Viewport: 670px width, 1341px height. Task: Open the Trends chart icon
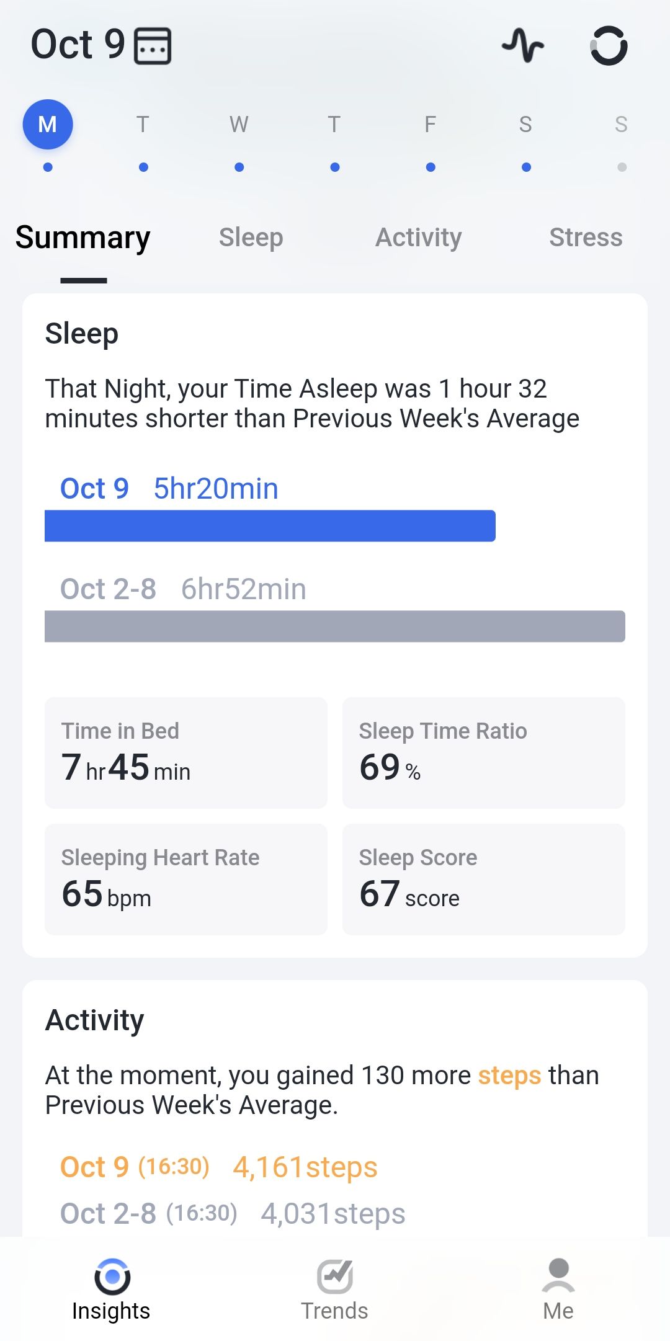(335, 1276)
